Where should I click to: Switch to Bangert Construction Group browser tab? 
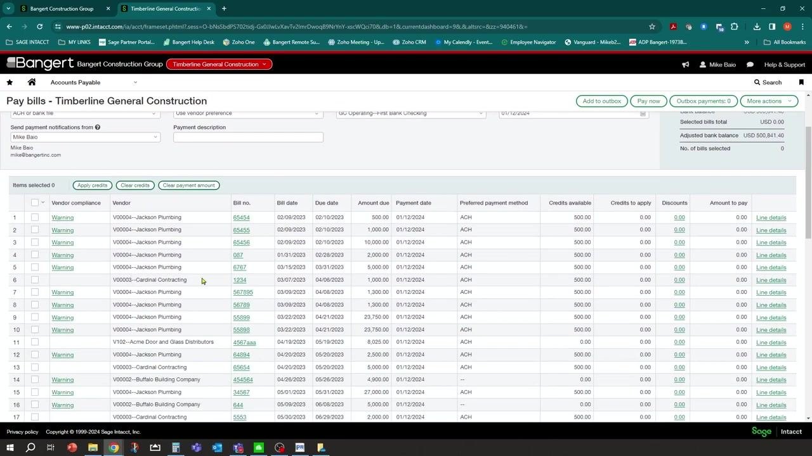click(62, 9)
